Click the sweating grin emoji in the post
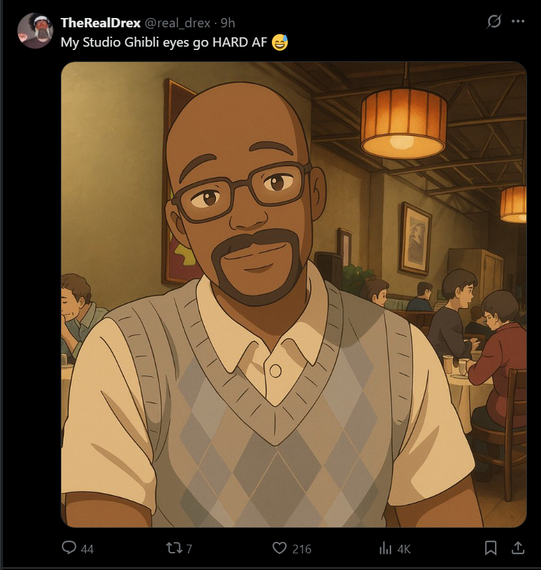 [280, 42]
